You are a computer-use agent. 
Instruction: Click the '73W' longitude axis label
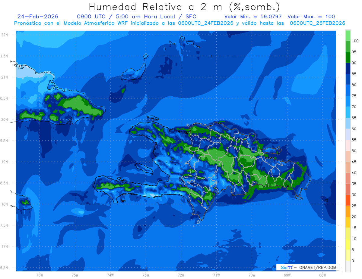146,275
